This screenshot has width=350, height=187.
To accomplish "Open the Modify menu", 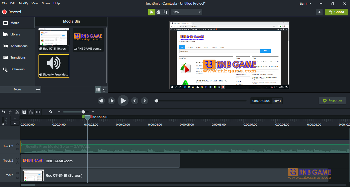I will [24, 3].
